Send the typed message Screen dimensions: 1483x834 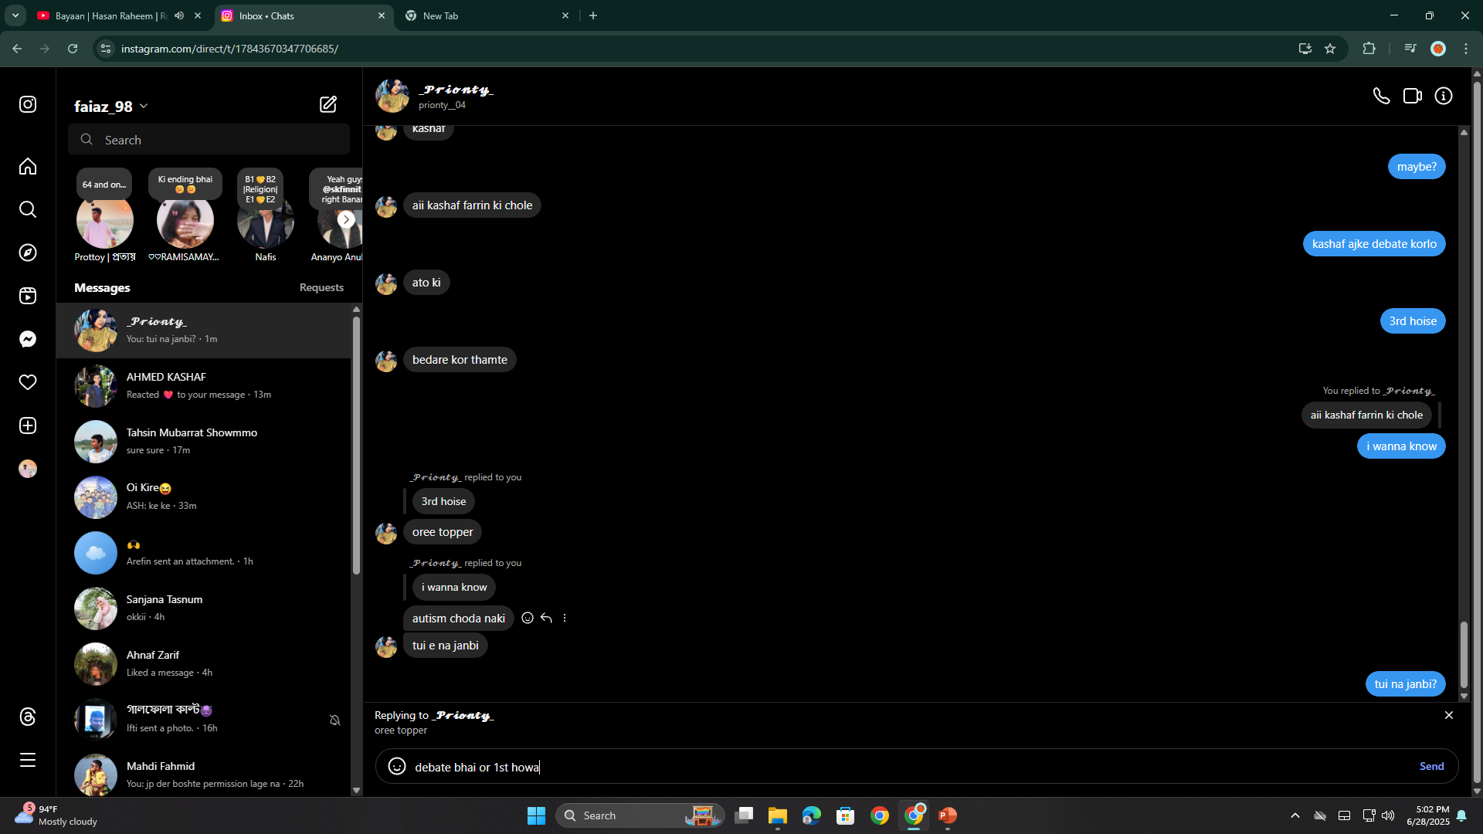1431,766
